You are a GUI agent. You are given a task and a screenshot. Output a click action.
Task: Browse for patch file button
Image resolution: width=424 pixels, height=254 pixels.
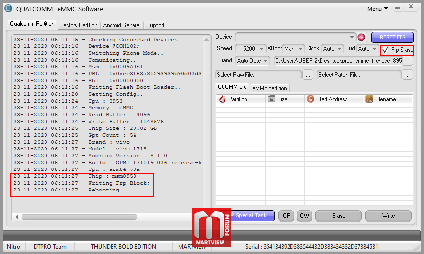407,75
